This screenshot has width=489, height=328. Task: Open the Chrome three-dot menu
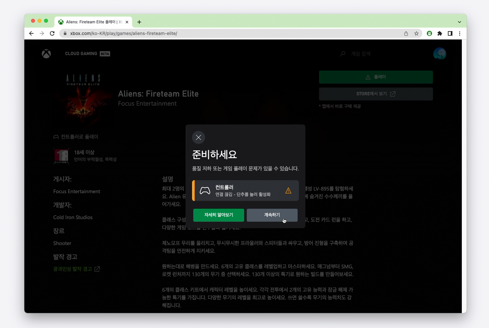(460, 33)
